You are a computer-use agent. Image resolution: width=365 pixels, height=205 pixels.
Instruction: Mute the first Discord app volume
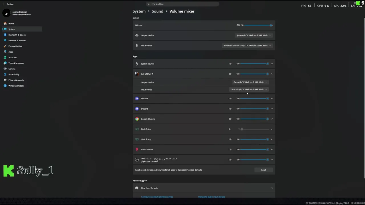click(230, 99)
